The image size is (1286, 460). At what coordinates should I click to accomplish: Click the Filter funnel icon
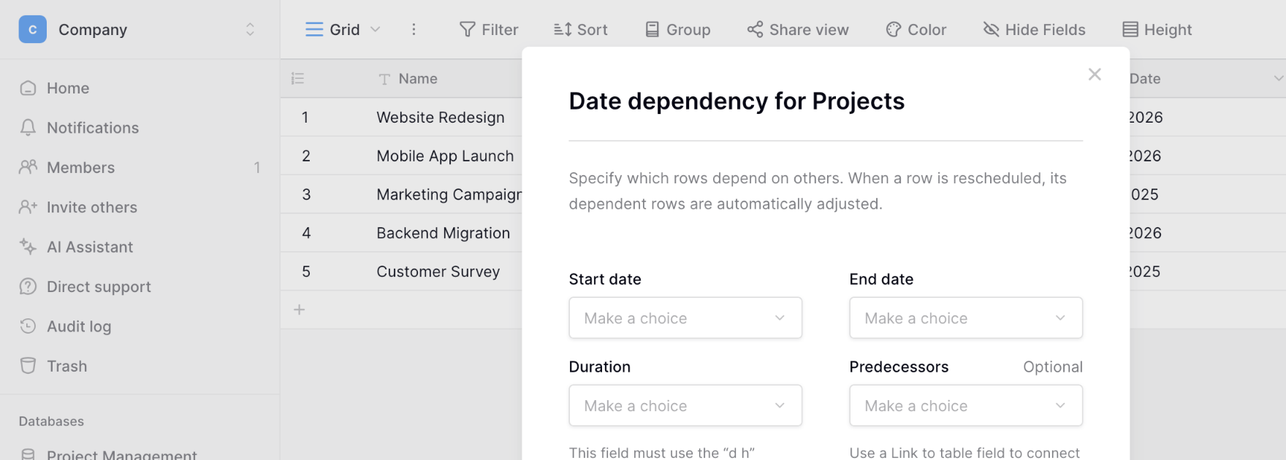[x=467, y=30]
